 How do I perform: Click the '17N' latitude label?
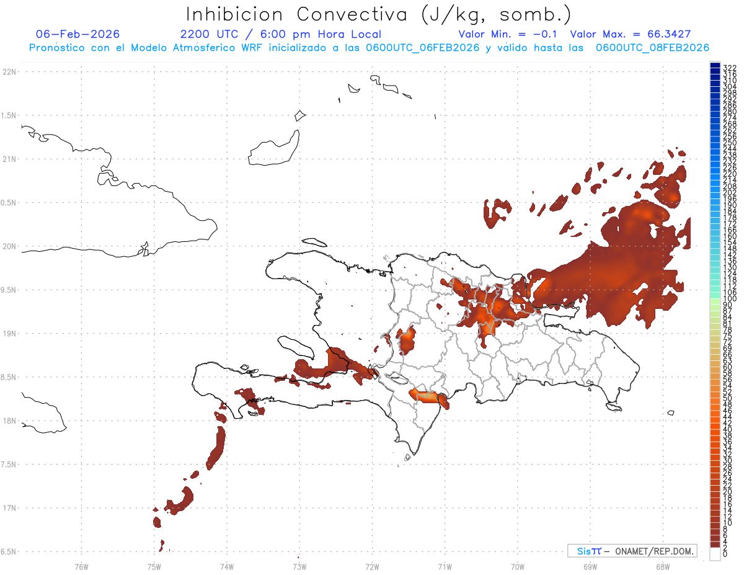click(9, 508)
